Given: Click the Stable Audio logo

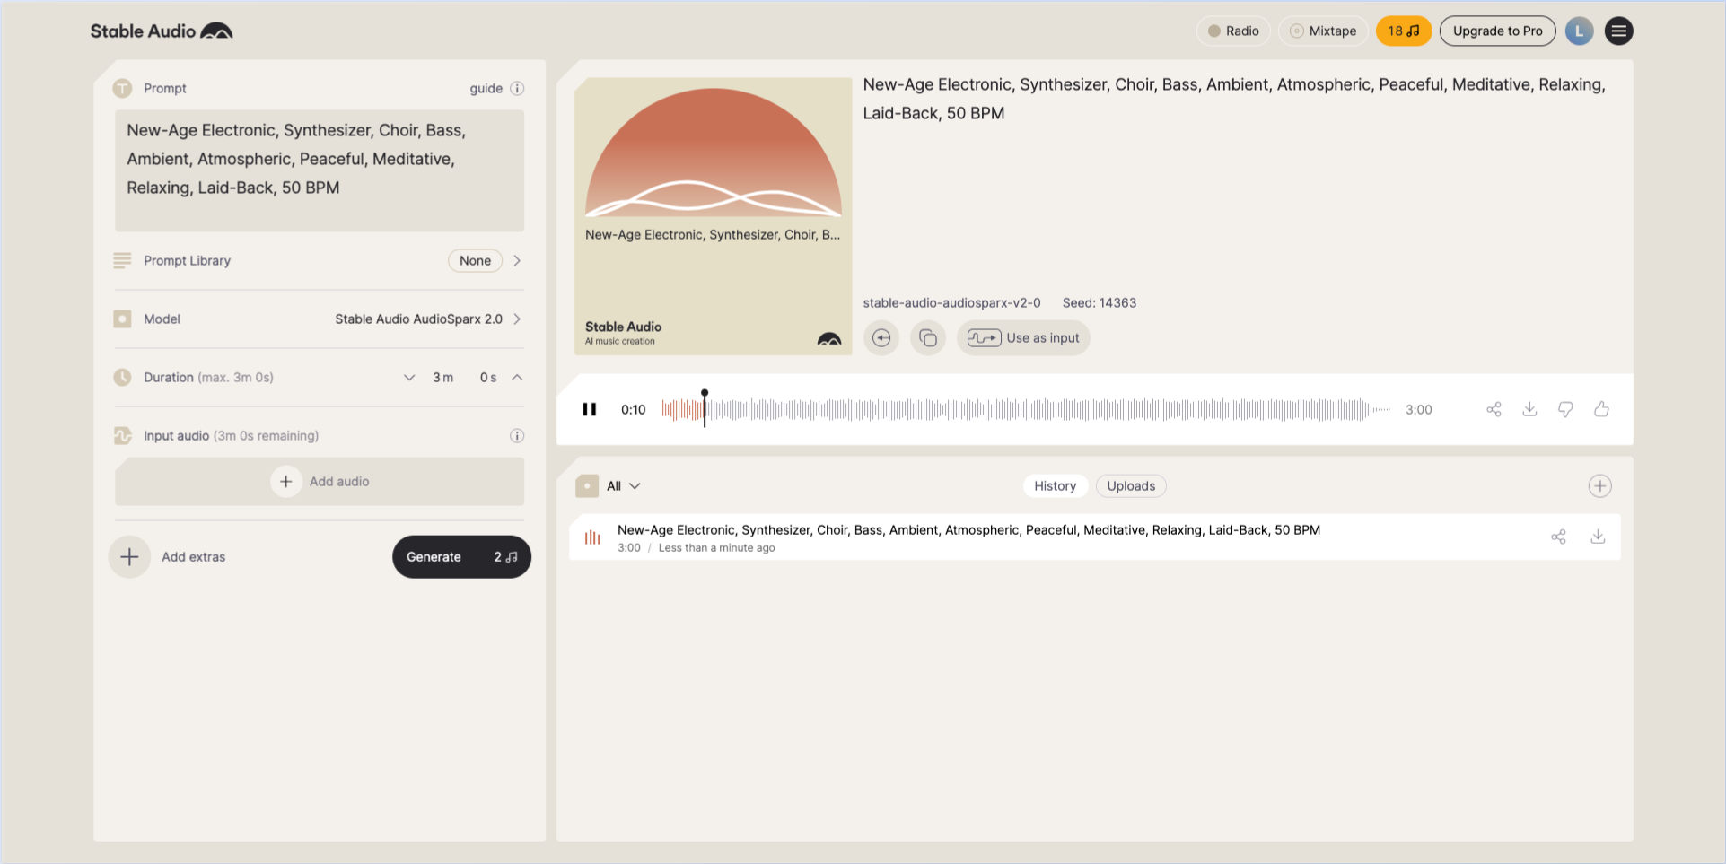Looking at the screenshot, I should click(162, 31).
